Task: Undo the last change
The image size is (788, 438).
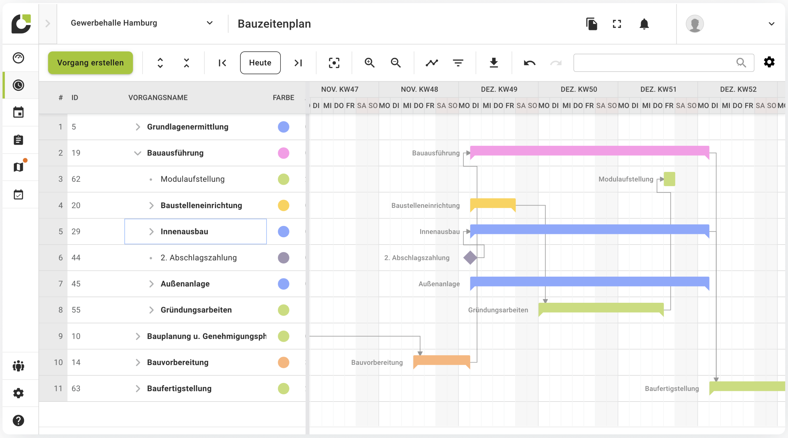Action: [530, 63]
